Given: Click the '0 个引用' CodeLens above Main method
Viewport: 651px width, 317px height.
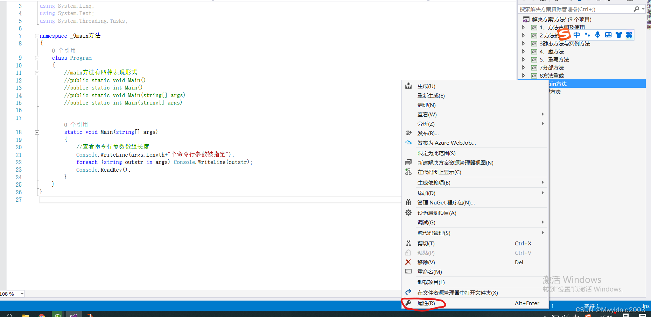Looking at the screenshot, I should click(76, 125).
